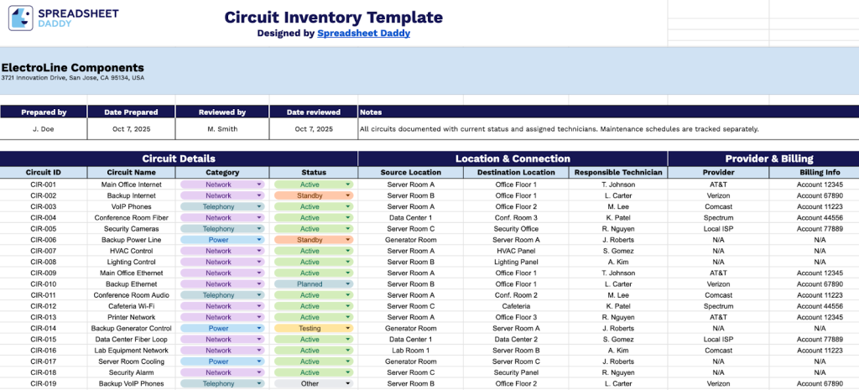Select the Location & Connection section header
859x390 pixels.
tap(513, 159)
